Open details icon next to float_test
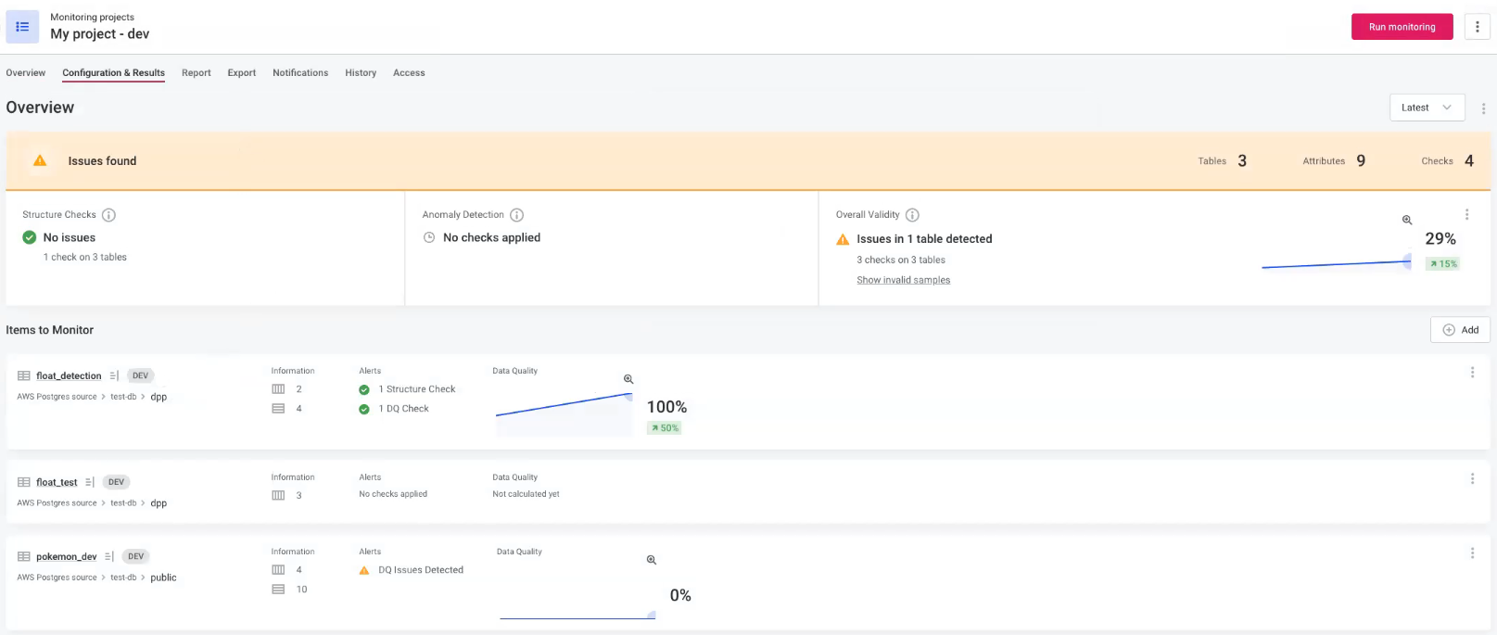1497x635 pixels. coord(90,482)
